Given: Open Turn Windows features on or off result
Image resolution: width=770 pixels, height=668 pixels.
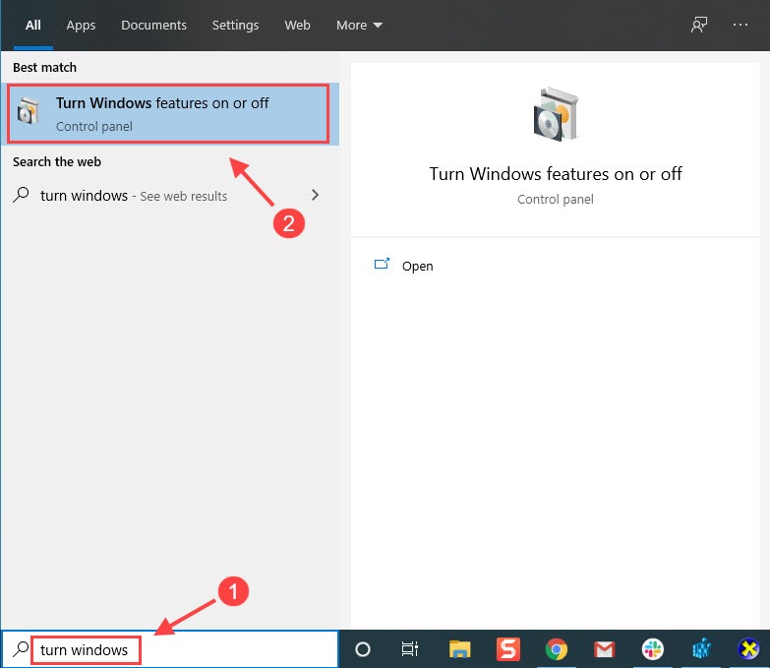Looking at the screenshot, I should (x=170, y=114).
